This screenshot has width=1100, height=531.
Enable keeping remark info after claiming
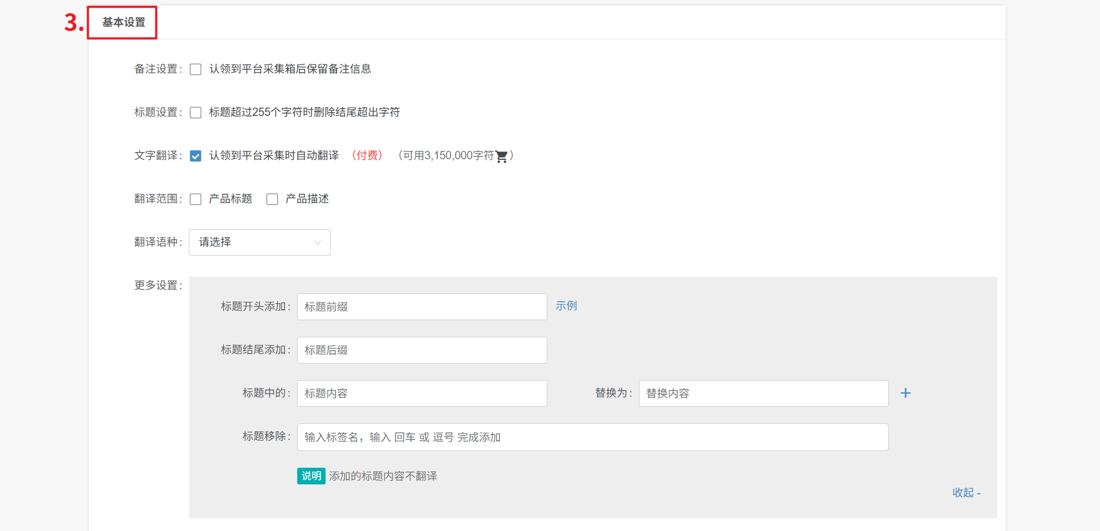(196, 69)
